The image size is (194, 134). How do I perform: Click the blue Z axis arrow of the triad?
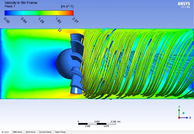[x=184, y=118]
